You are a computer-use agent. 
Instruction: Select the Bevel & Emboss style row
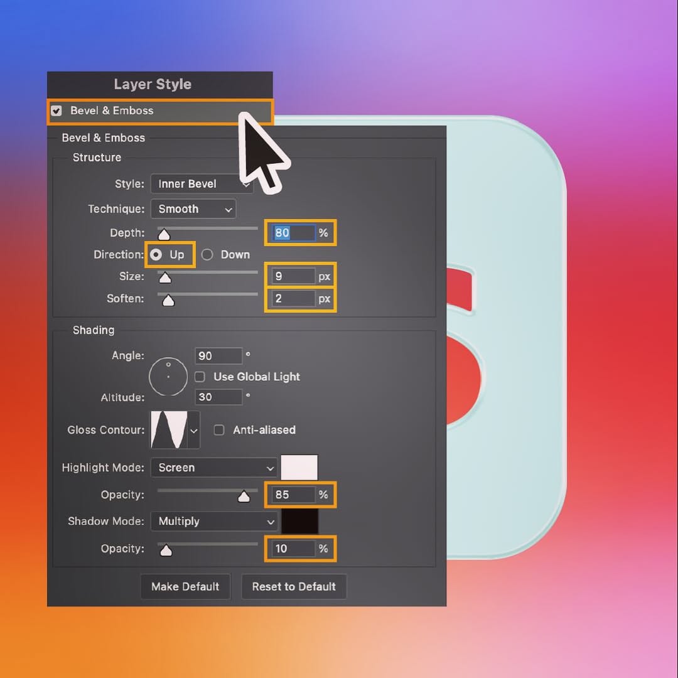point(160,112)
